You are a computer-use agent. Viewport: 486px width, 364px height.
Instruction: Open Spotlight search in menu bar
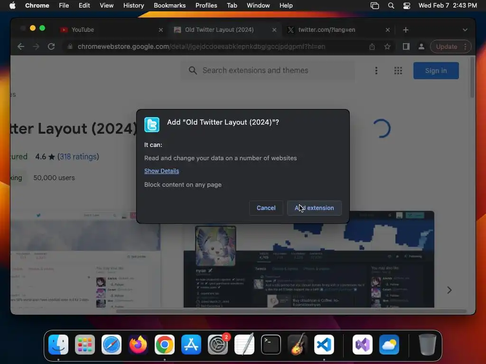tap(391, 6)
